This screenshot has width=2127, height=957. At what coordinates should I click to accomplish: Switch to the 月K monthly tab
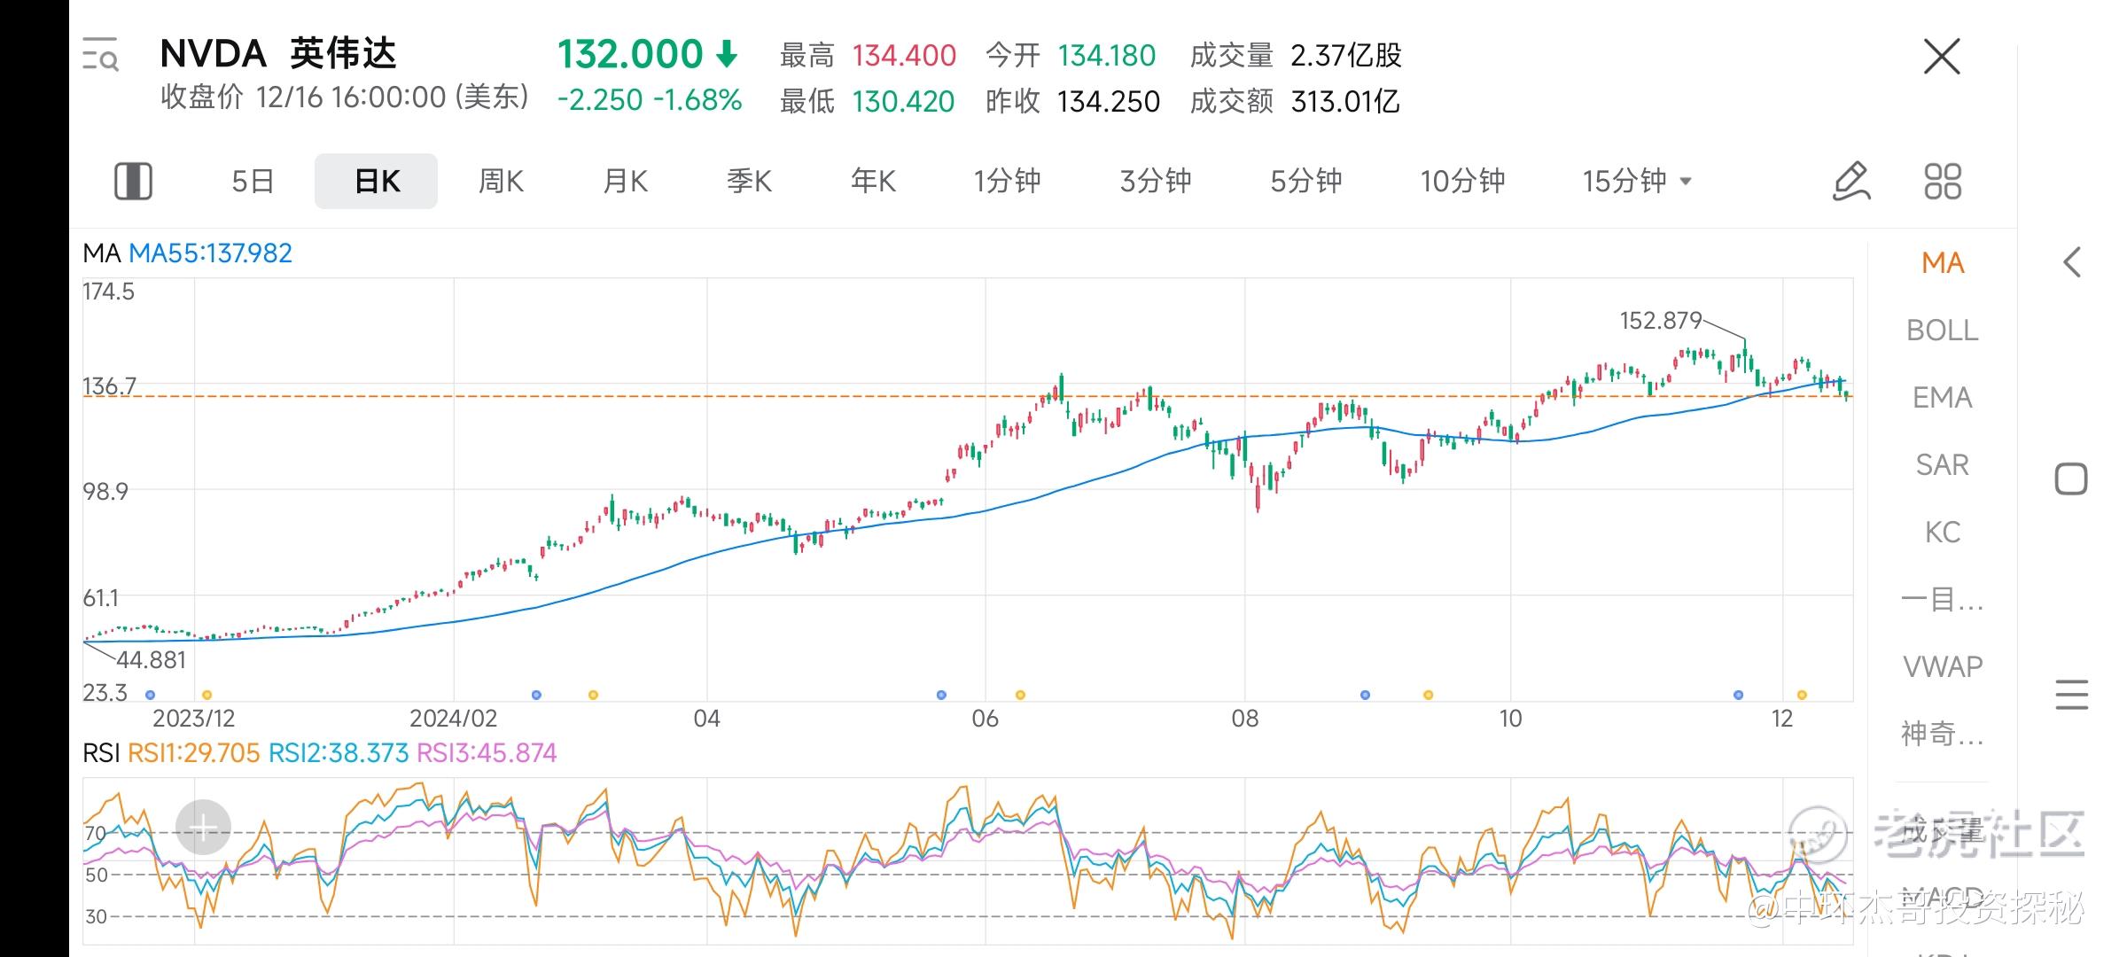tap(625, 182)
